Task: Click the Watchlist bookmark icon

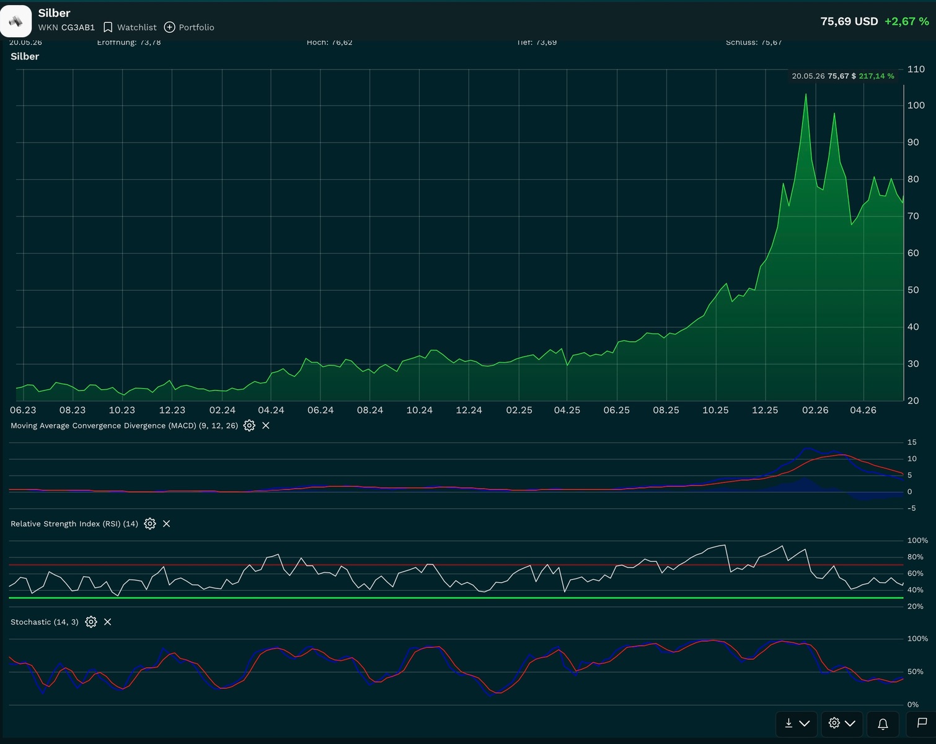Action: pos(108,27)
